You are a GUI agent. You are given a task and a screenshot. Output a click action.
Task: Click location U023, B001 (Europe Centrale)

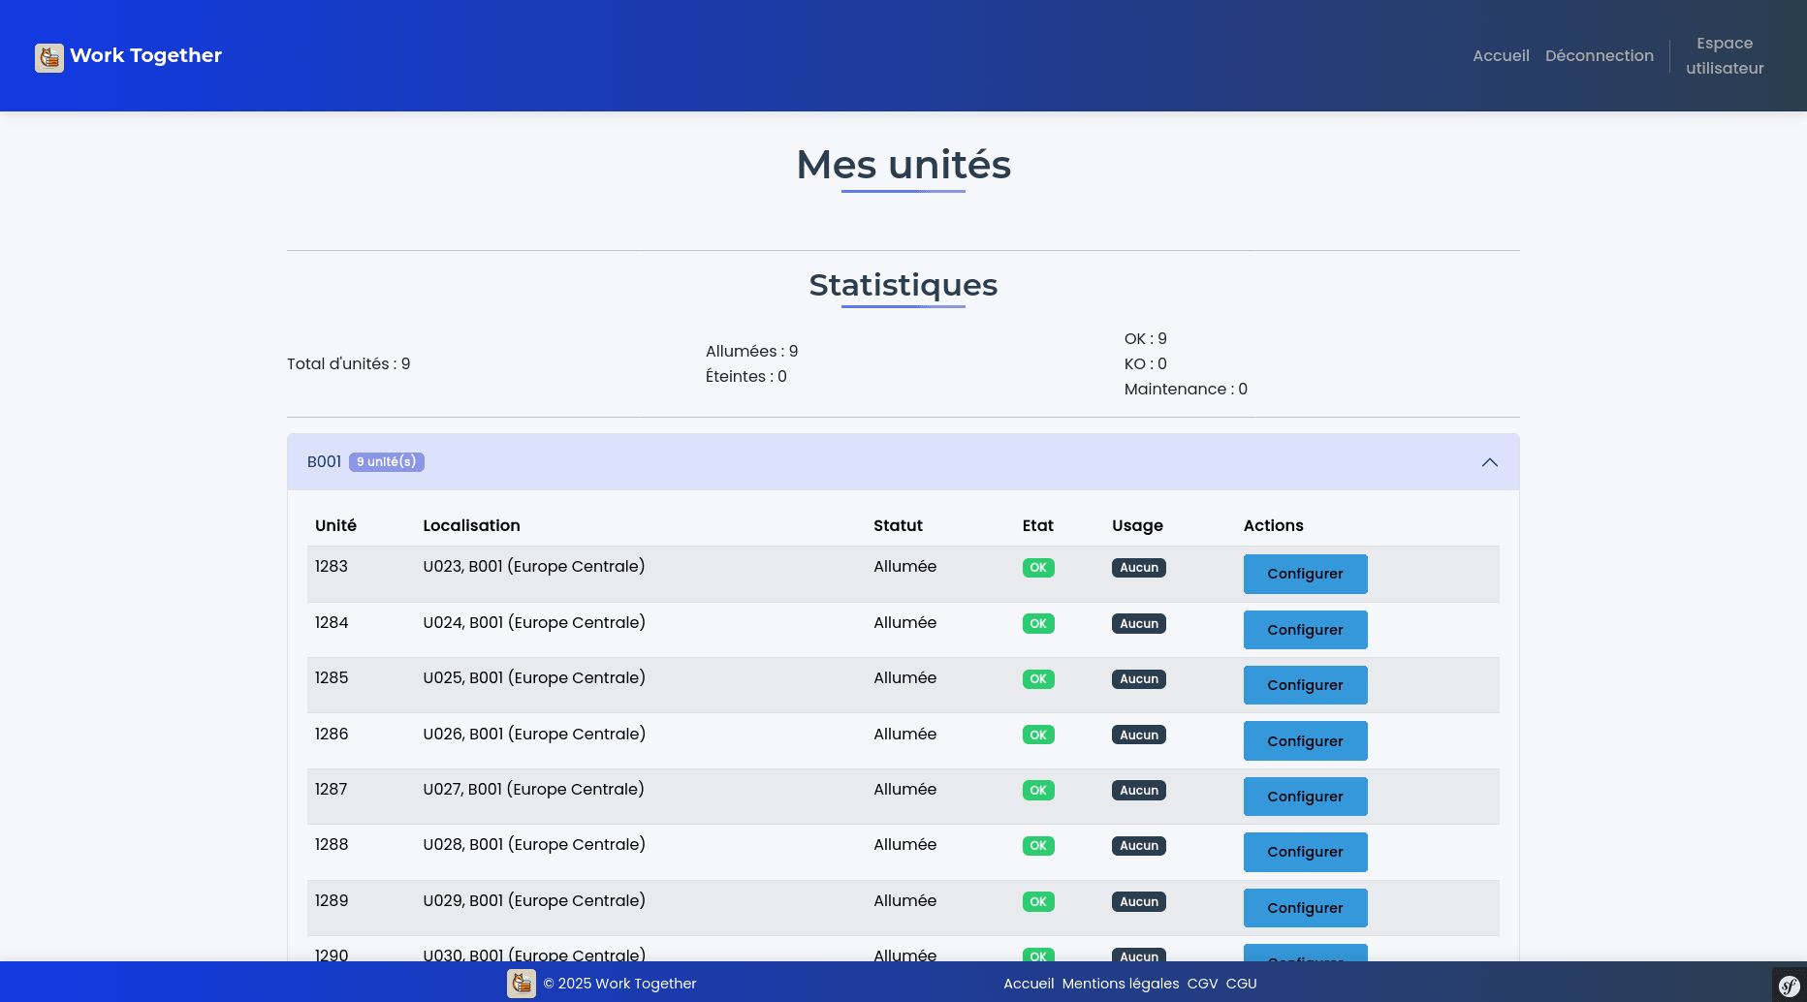click(534, 567)
